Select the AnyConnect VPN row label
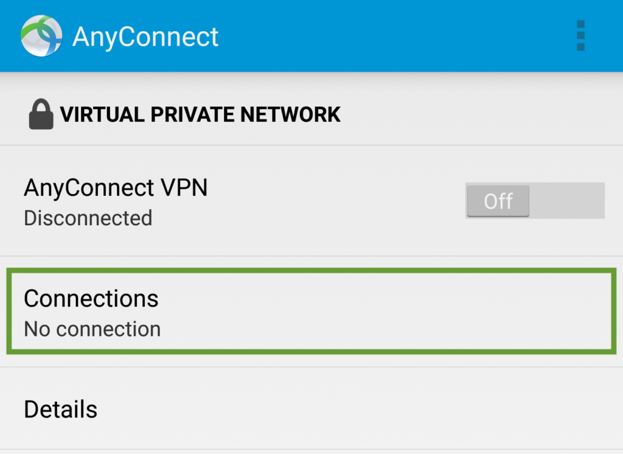The height and width of the screenshot is (454, 623). click(116, 187)
